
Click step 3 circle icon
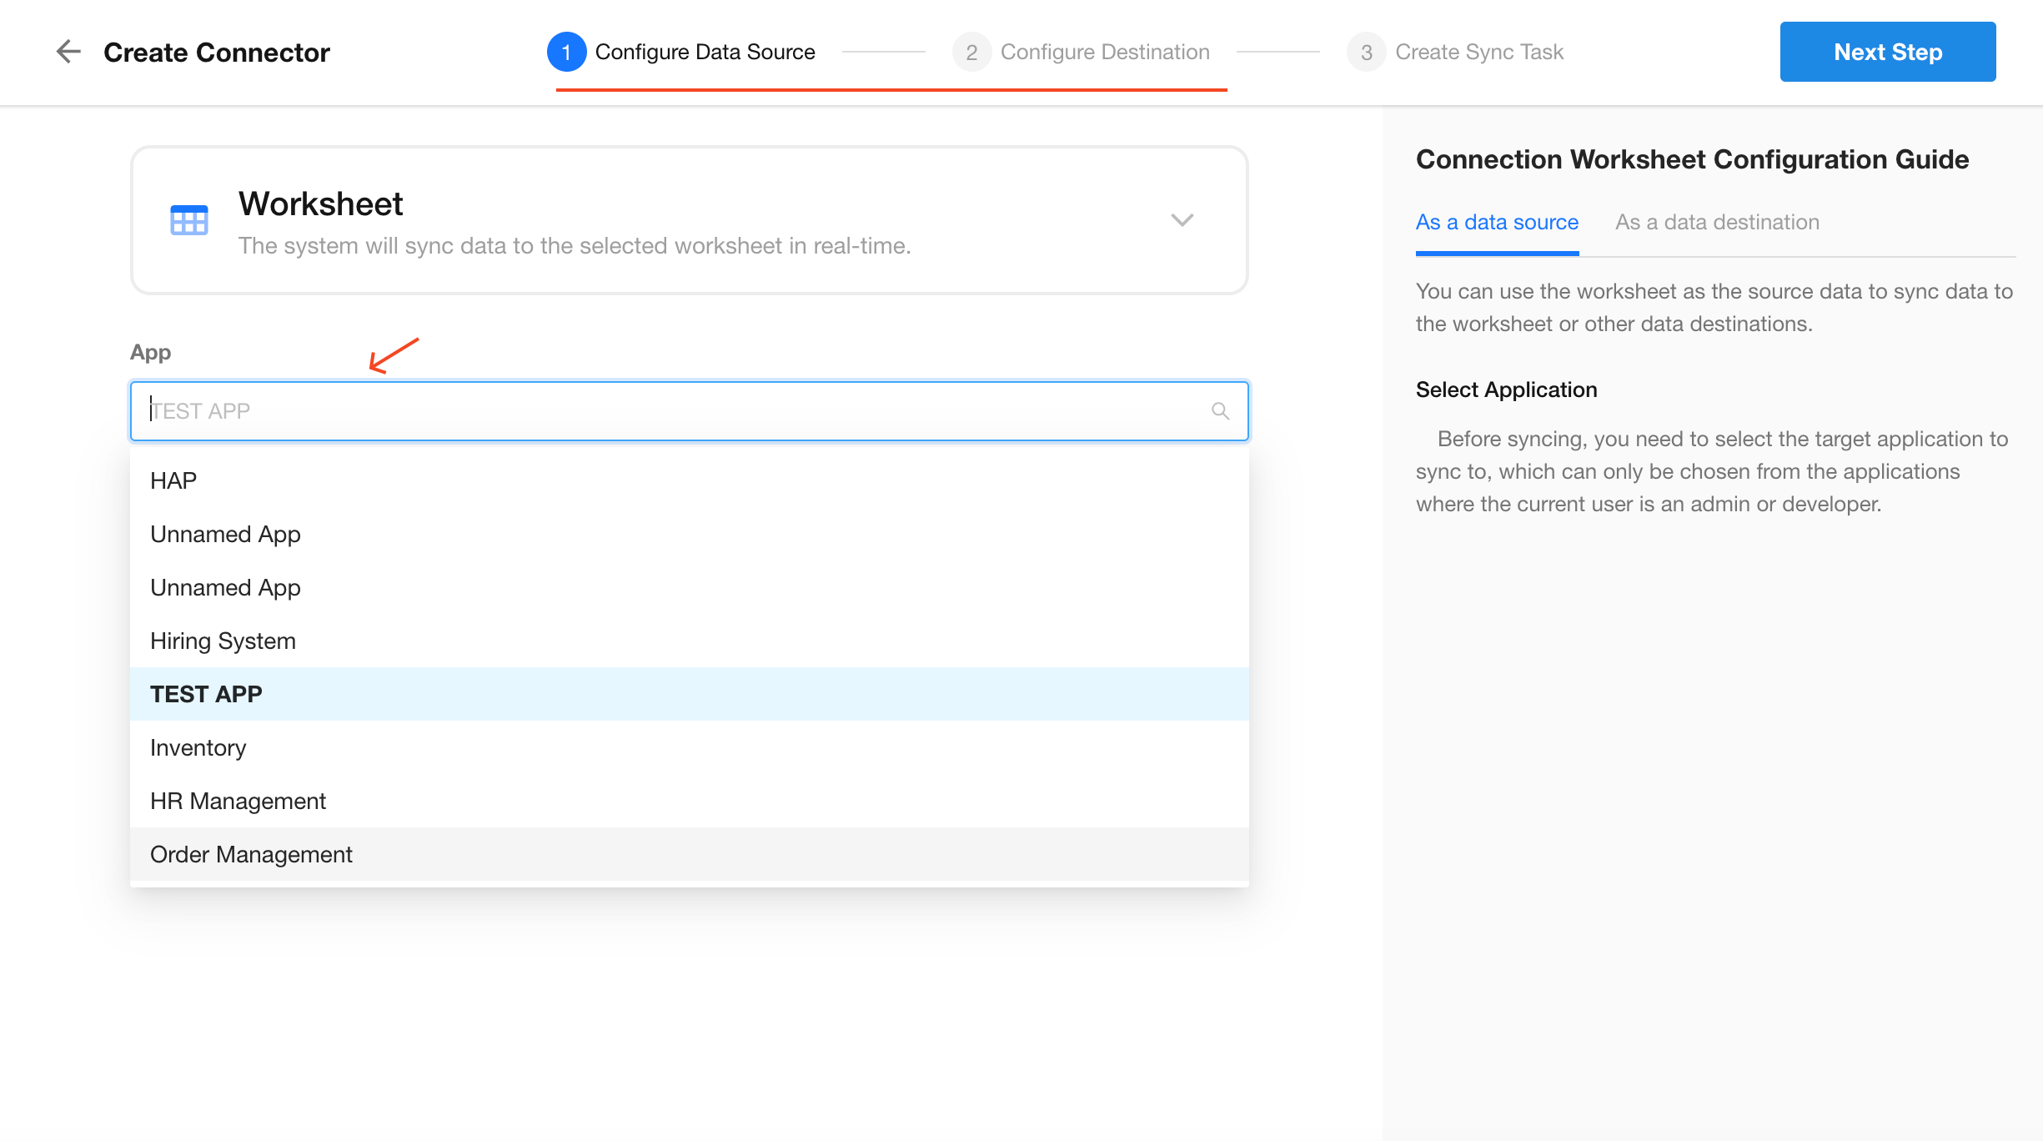(x=1366, y=52)
